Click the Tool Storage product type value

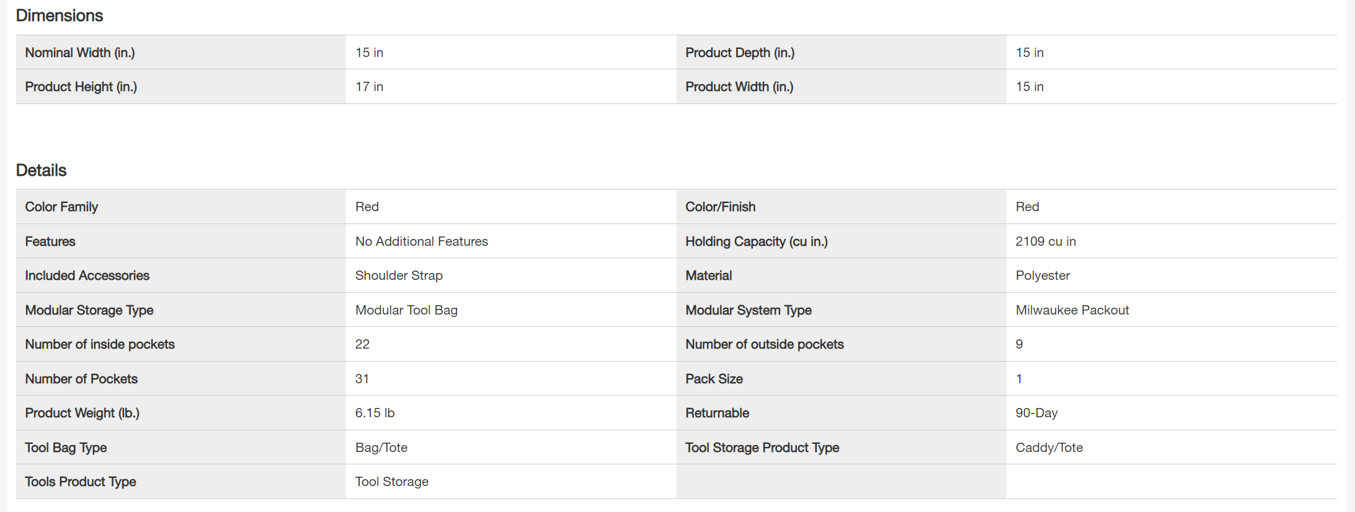click(x=392, y=482)
